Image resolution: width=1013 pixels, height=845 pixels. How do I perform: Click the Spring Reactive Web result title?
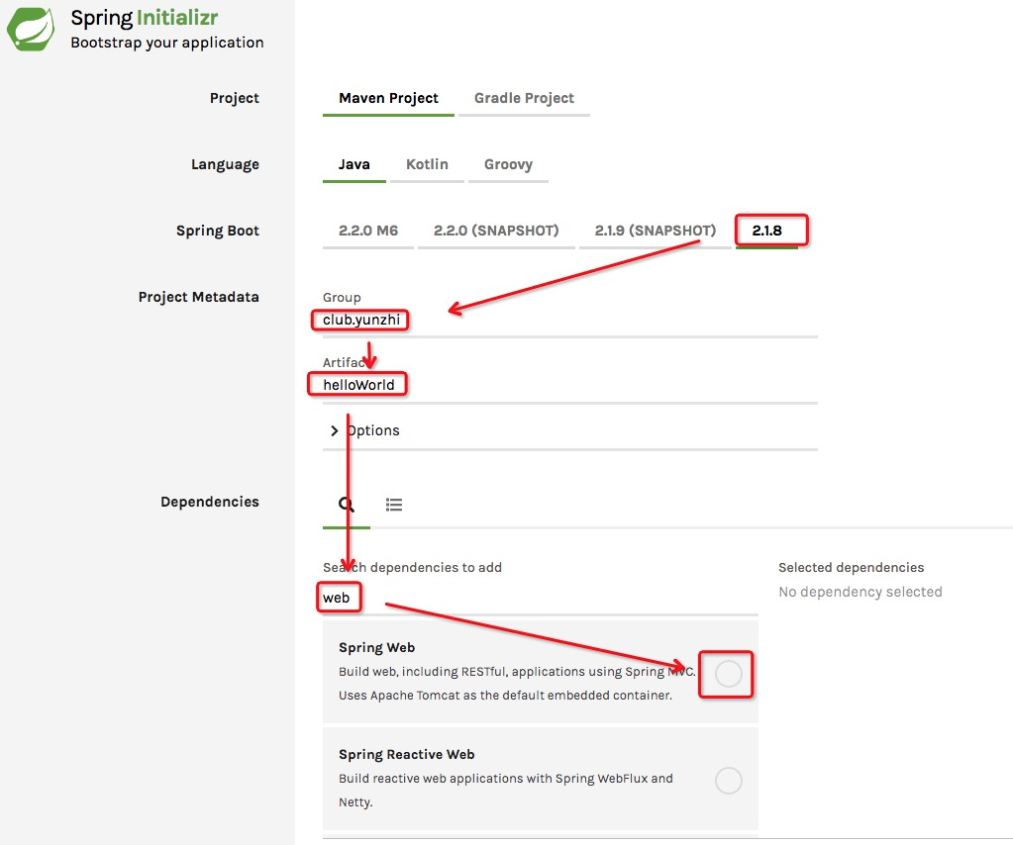coord(406,755)
